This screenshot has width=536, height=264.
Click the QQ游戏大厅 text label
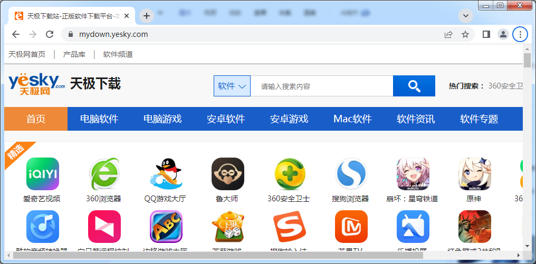(165, 199)
